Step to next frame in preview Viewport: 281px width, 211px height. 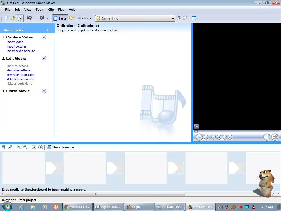[x=224, y=137]
